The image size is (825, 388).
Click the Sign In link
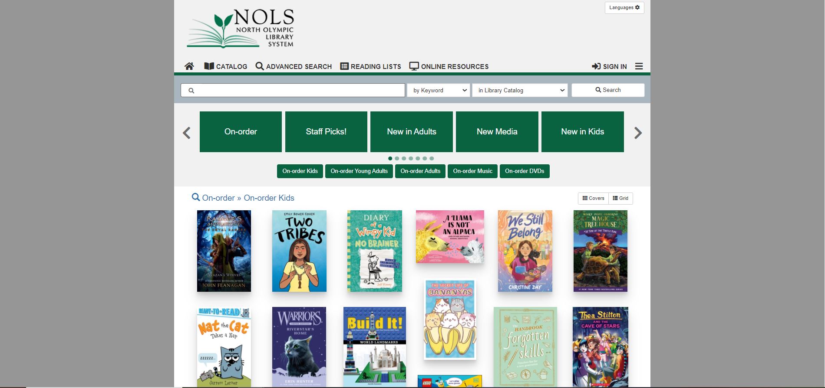609,66
